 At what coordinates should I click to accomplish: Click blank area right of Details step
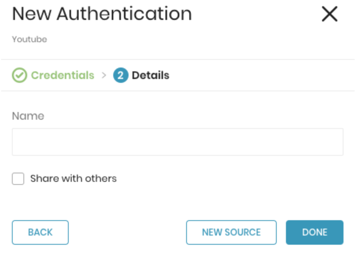(261, 75)
